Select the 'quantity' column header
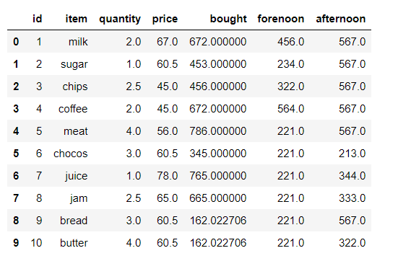 click(x=120, y=19)
